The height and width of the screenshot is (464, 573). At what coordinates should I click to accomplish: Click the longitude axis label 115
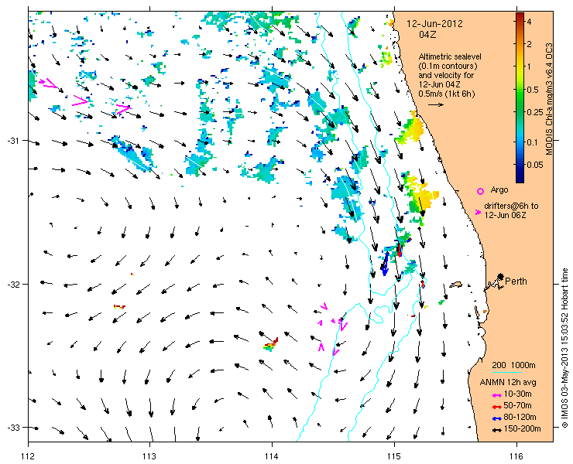click(394, 456)
